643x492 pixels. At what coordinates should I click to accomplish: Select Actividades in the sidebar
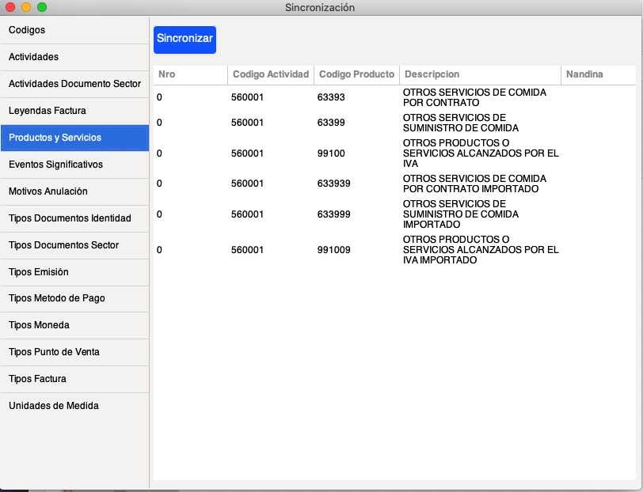[74, 57]
